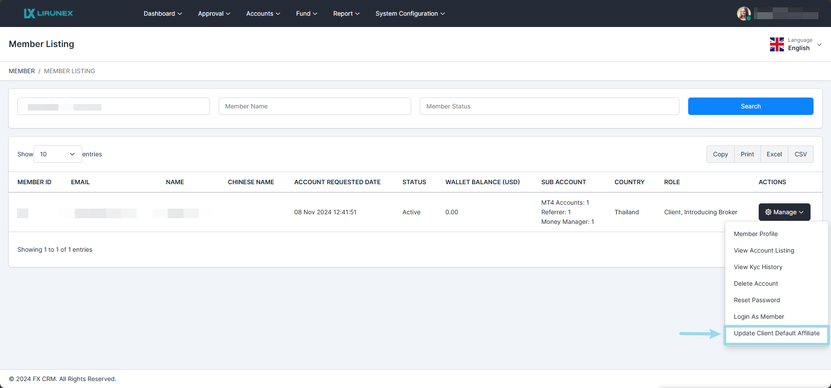Change the show entries count dropdown
The width and height of the screenshot is (831, 388).
click(57, 154)
